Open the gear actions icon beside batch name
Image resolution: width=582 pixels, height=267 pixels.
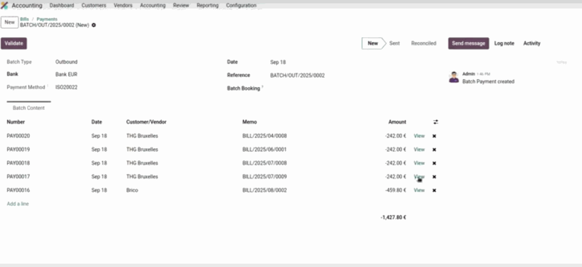pos(94,25)
